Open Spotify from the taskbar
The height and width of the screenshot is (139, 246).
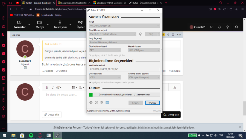pyautogui.click(x=31, y=135)
